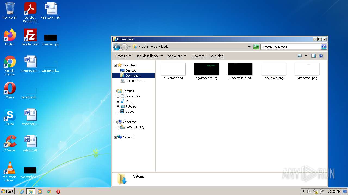Open FileZilla Client shortcut
Screen dimensions: 348x195
tap(30, 37)
